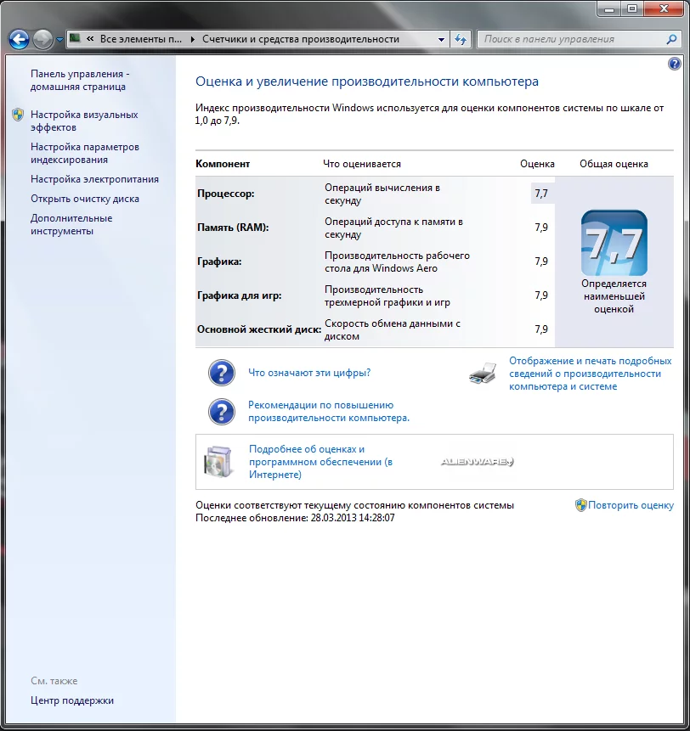Click the 'Компонент' column header
The height and width of the screenshot is (731, 690).
click(223, 164)
